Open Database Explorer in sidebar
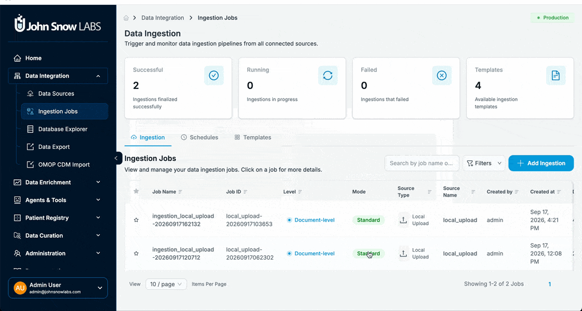This screenshot has width=582, height=311. coord(65,129)
